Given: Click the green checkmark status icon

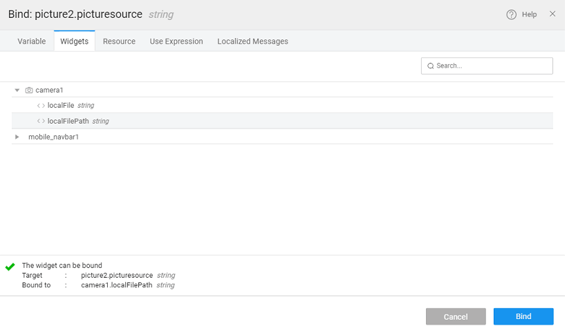Looking at the screenshot, I should click(10, 267).
